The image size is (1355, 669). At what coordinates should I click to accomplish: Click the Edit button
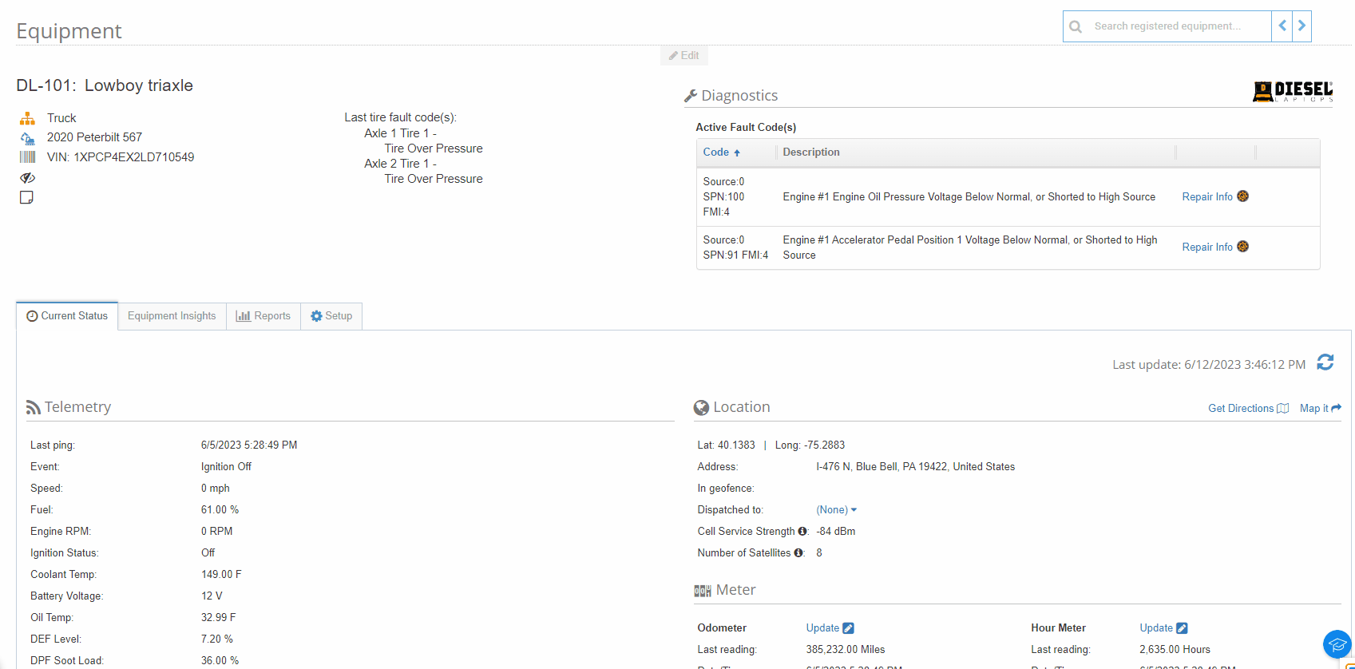point(684,56)
